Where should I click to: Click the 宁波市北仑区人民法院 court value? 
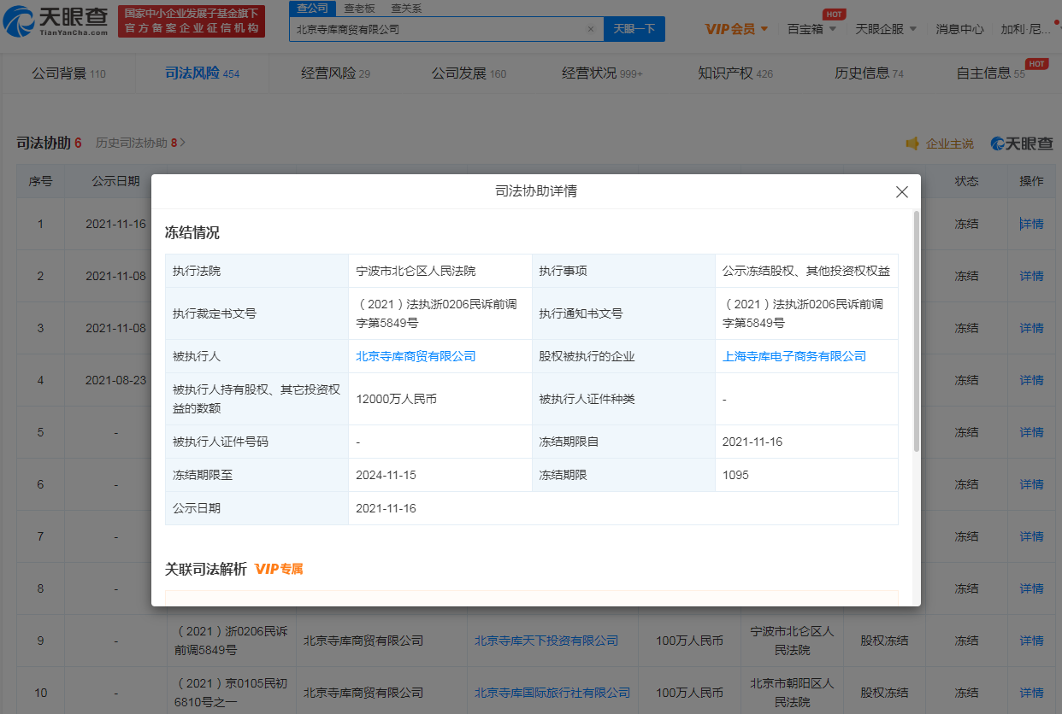click(416, 271)
